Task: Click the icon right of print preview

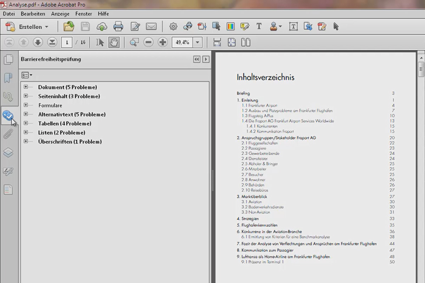Action: (202, 27)
